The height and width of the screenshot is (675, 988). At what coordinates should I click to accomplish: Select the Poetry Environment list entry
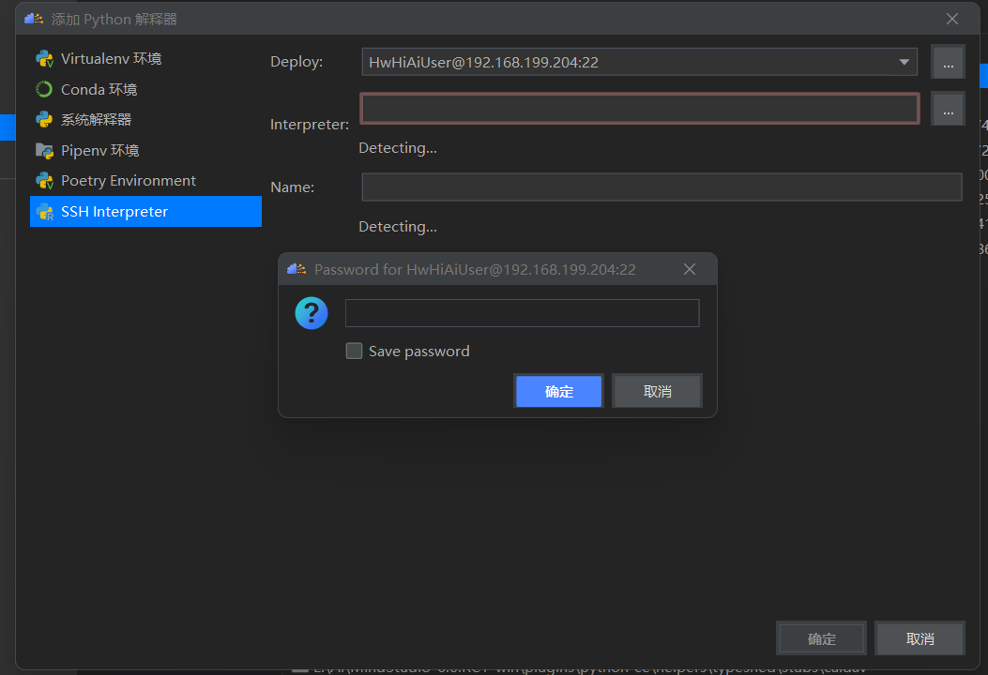tap(128, 181)
